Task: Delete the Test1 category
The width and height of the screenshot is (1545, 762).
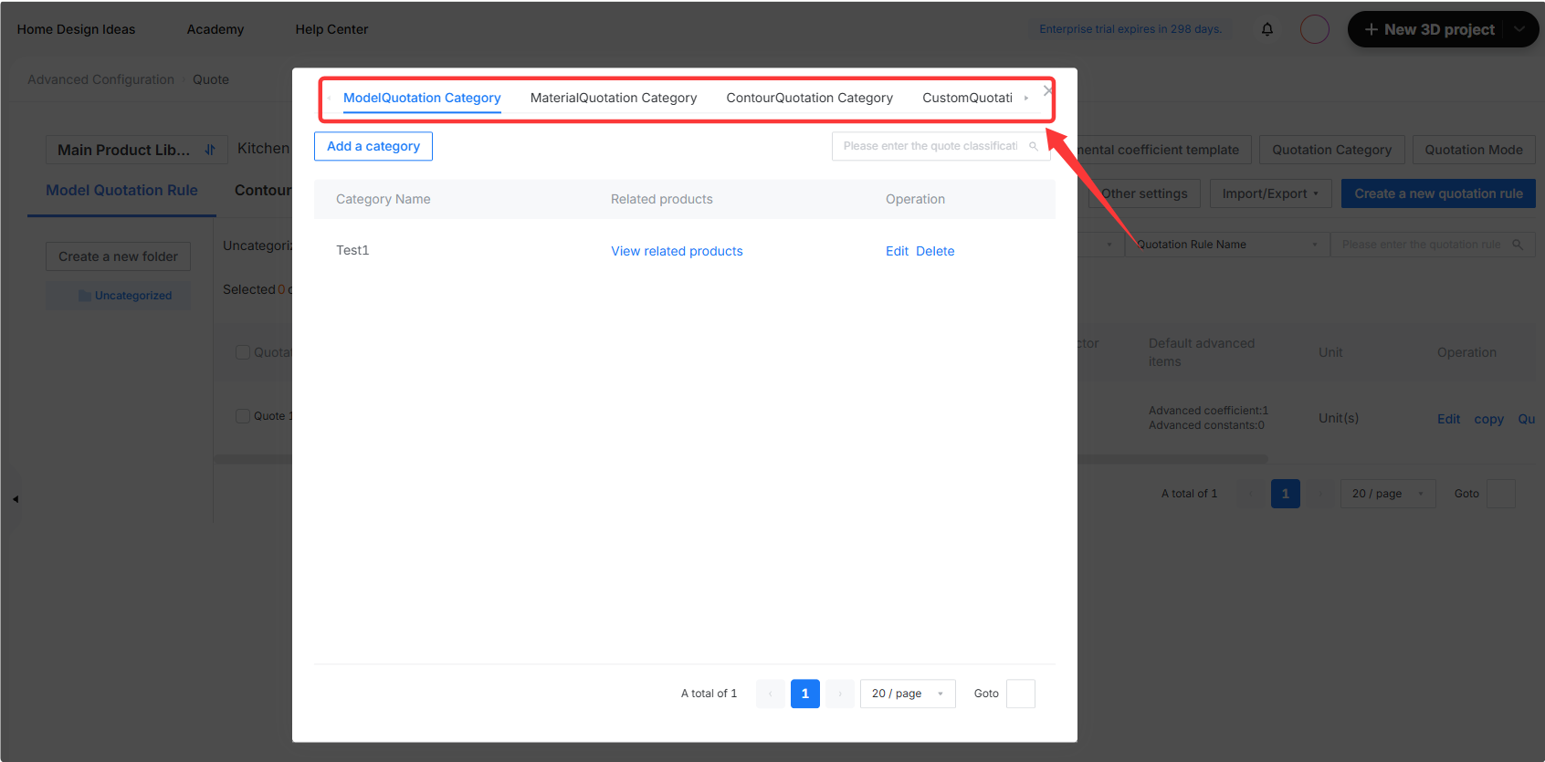Action: pos(935,251)
